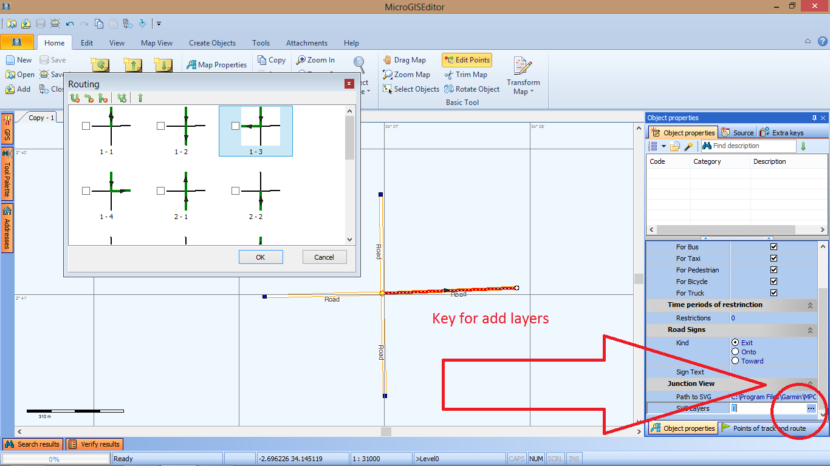Viewport: 830px width, 466px height.
Task: Open the Create Objects ribbon tab
Action: tap(212, 43)
